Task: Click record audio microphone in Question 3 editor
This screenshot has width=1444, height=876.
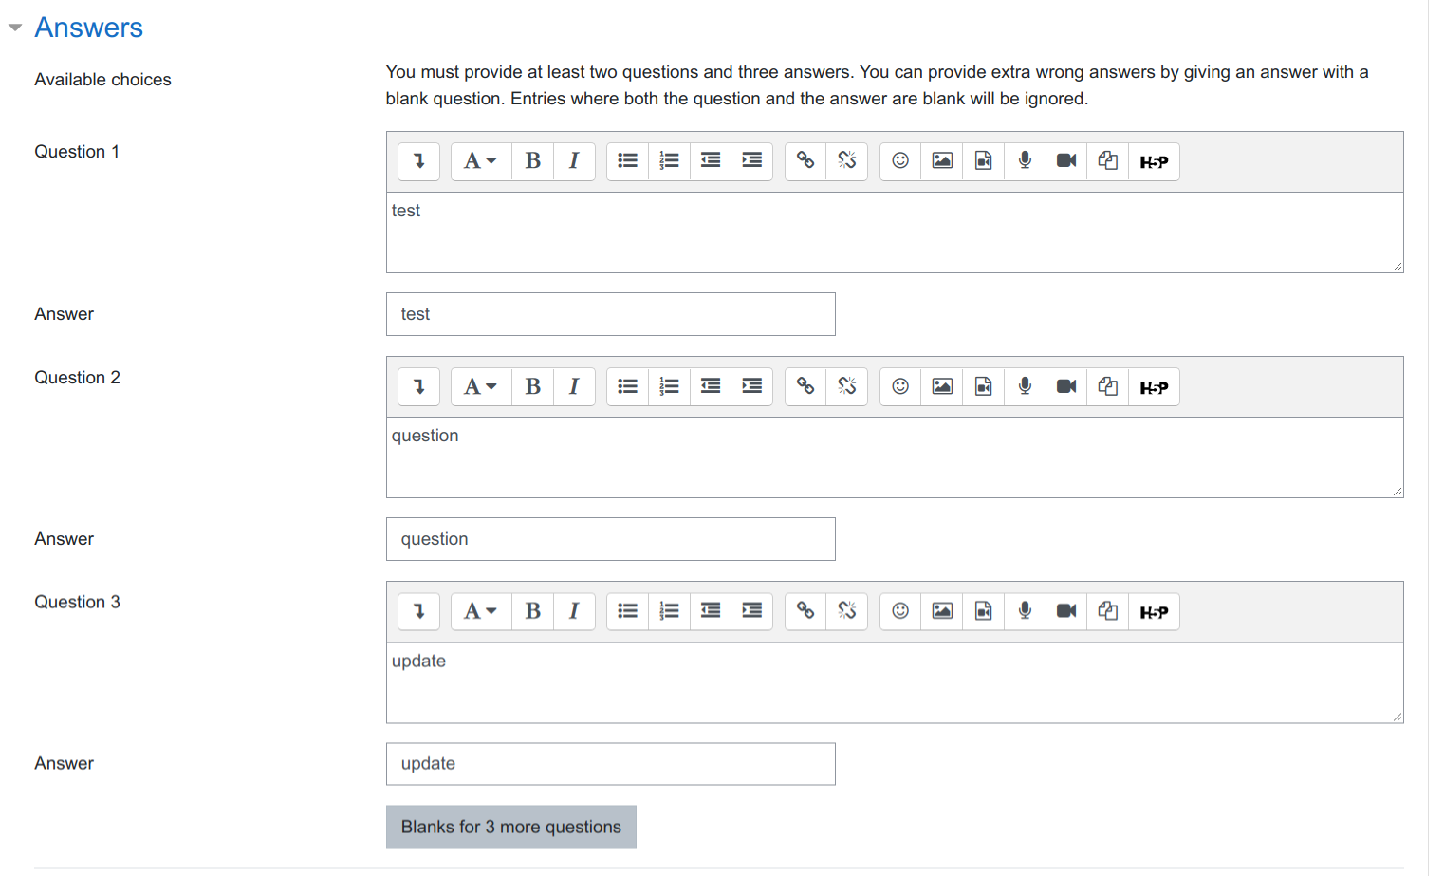Action: tap(1025, 611)
